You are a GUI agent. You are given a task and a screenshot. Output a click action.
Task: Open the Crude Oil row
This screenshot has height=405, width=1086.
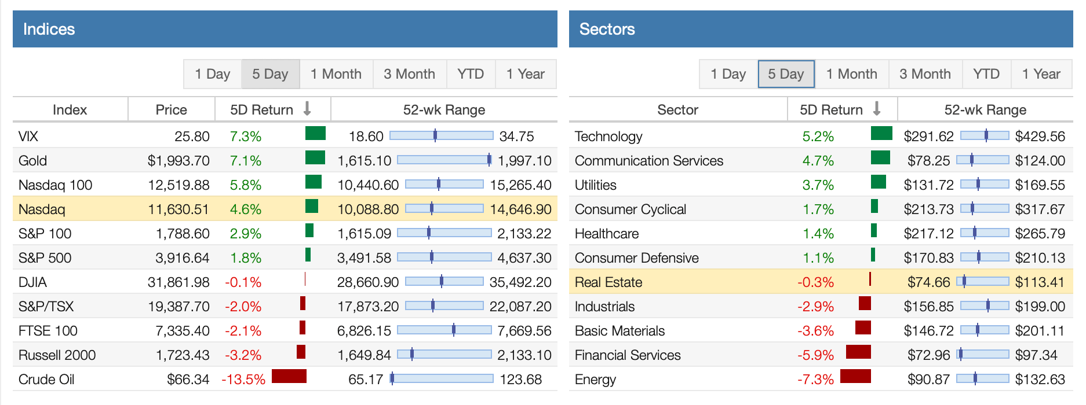[x=285, y=379]
